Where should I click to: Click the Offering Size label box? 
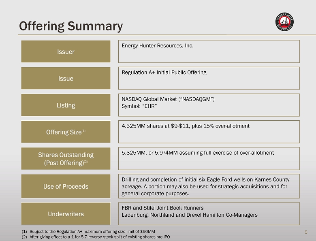[66, 132]
